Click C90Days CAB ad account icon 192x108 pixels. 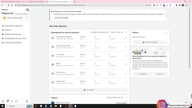(53, 82)
